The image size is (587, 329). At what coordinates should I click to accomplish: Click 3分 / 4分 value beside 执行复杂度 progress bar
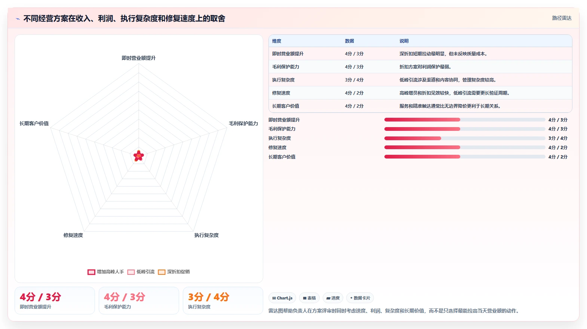558,138
